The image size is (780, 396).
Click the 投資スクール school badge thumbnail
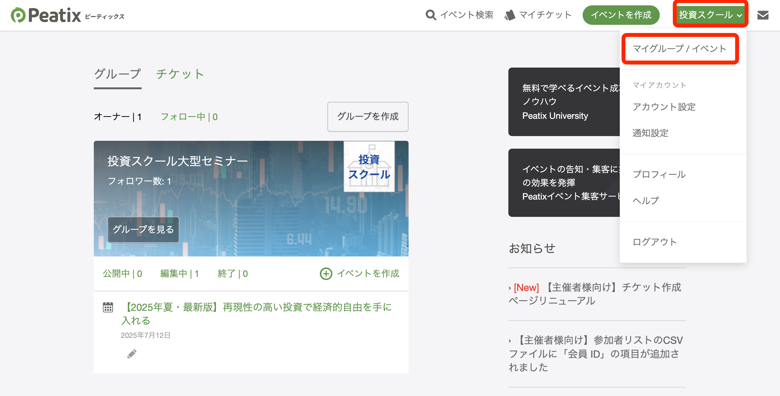tap(369, 166)
